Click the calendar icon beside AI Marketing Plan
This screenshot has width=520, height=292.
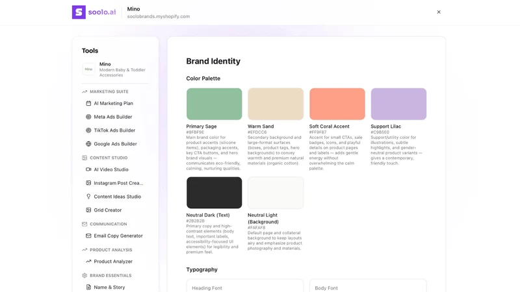pyautogui.click(x=88, y=103)
